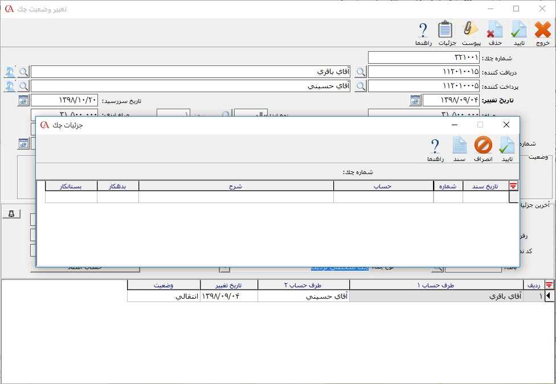
Task: Click the شرح column header in details grid
Action: pyautogui.click(x=236, y=185)
